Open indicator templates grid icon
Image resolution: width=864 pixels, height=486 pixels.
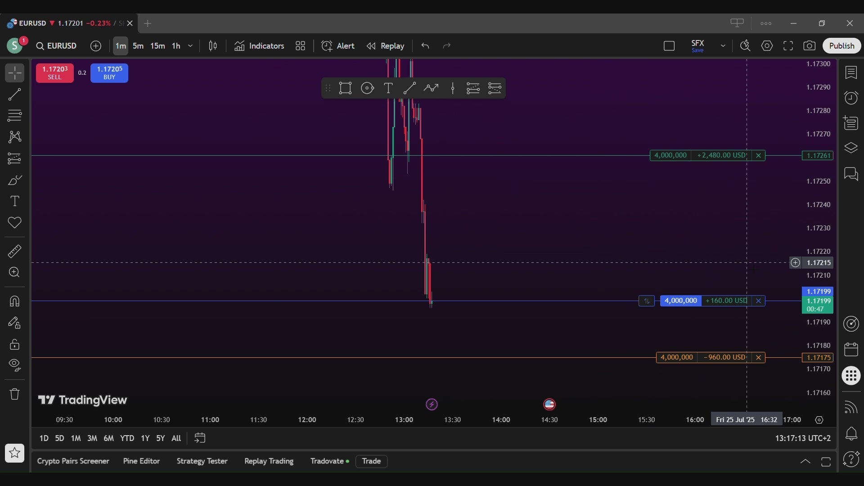coord(300,46)
